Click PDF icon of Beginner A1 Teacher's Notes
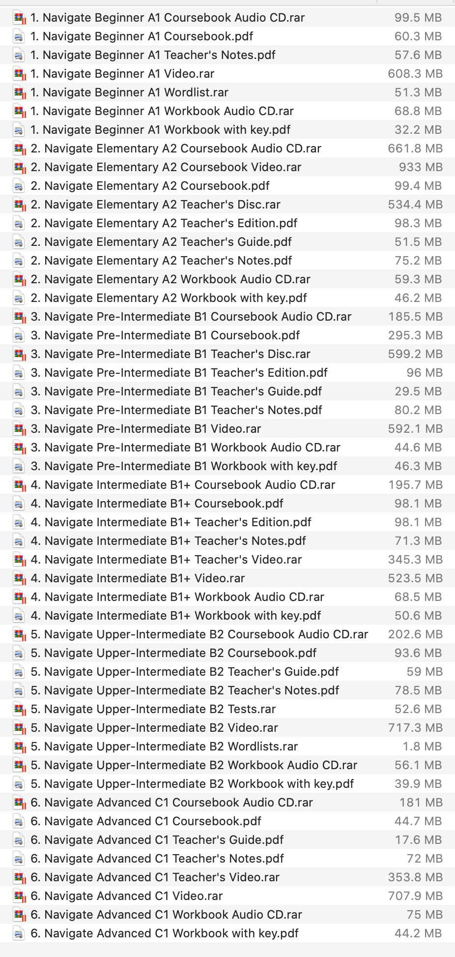455x957 pixels. click(19, 56)
